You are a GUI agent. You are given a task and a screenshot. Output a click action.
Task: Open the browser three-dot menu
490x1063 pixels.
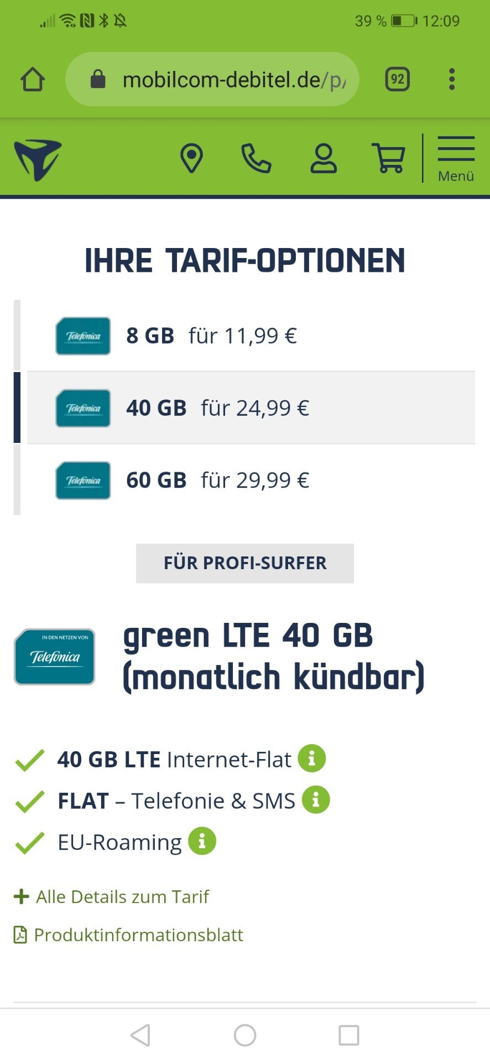[452, 79]
